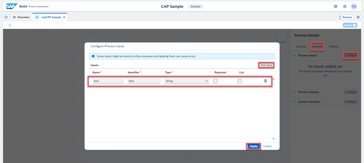Open the Visibility tab
The image size is (364, 163).
pos(333,46)
